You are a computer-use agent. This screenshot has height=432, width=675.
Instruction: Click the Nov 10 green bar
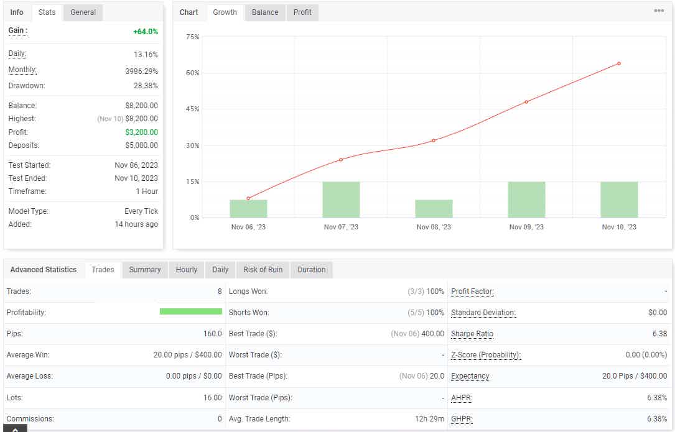619,200
